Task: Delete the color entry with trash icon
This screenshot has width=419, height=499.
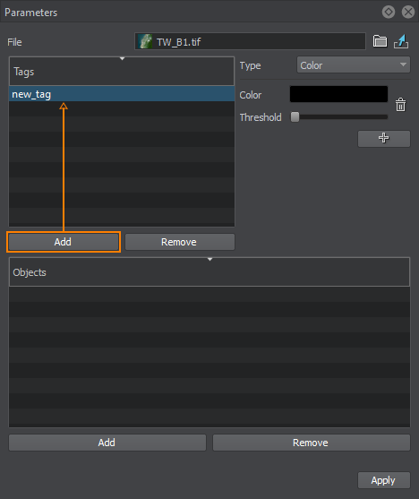Action: [x=400, y=105]
